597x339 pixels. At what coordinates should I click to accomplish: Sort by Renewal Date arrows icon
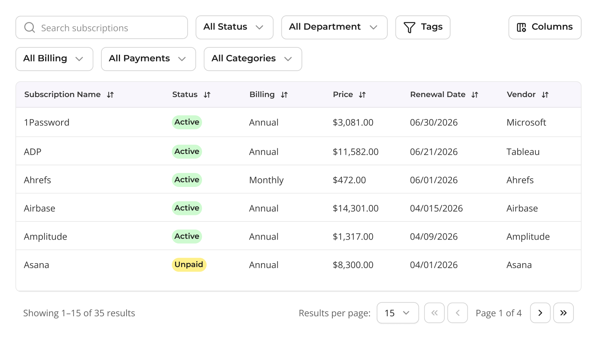[475, 95]
